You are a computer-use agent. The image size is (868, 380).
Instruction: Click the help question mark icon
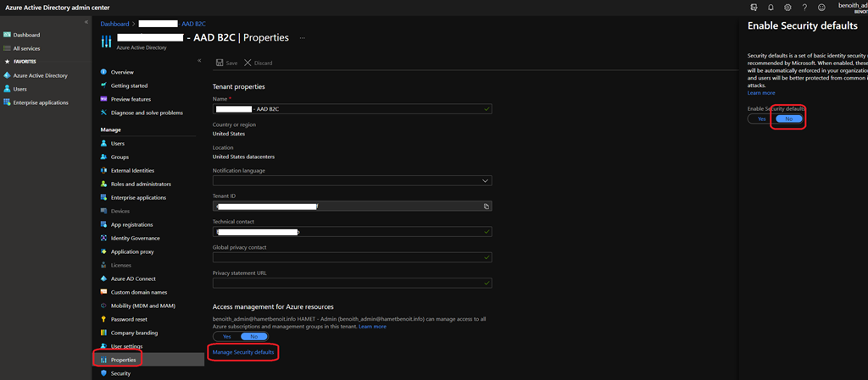point(804,8)
